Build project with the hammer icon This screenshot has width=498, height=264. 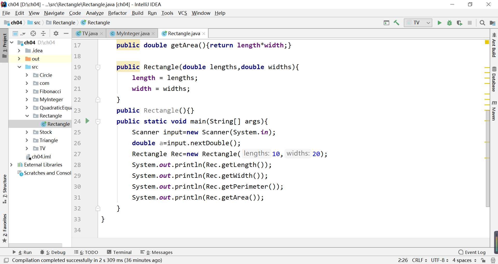(x=396, y=23)
